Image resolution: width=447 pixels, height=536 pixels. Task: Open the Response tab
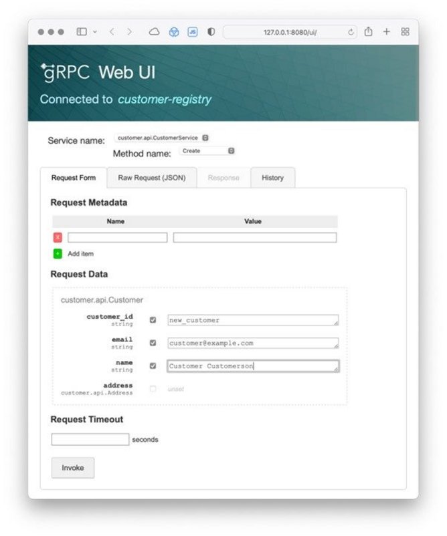[223, 178]
